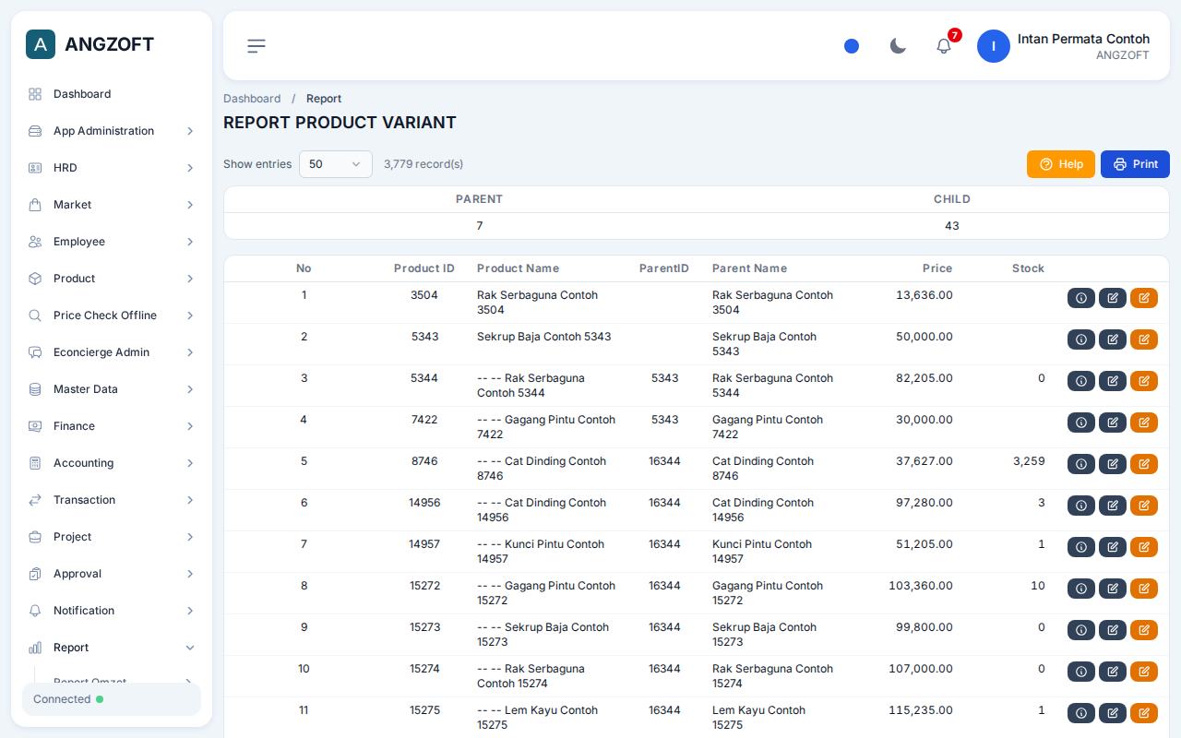
Task: Click the price 103,360.00 cell
Action: [921, 586]
